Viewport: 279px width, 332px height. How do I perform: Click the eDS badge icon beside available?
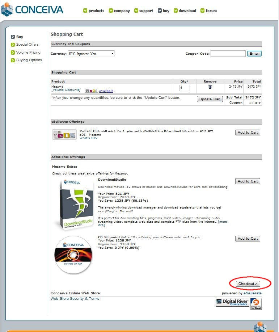[x=92, y=91]
